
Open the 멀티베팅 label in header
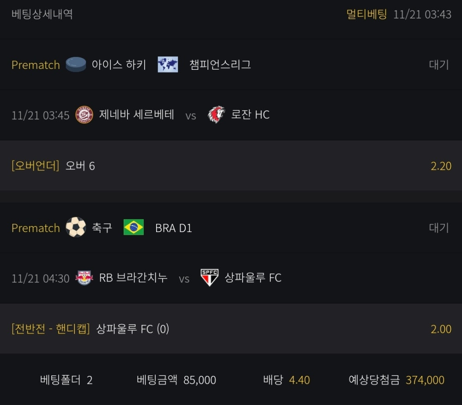coord(366,14)
